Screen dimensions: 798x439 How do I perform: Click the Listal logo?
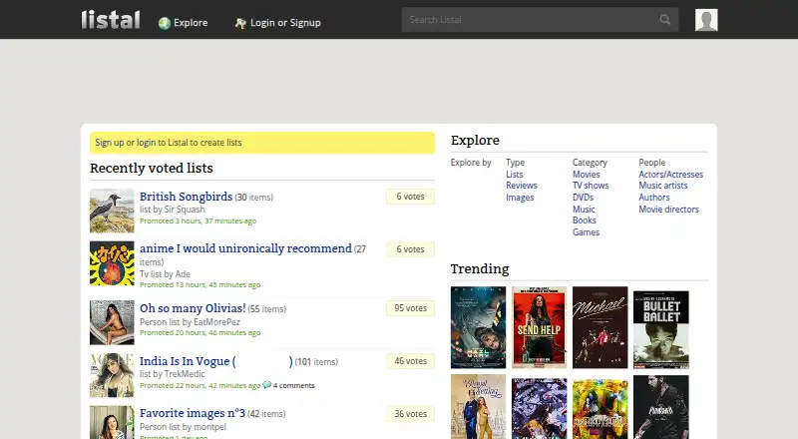(x=111, y=20)
